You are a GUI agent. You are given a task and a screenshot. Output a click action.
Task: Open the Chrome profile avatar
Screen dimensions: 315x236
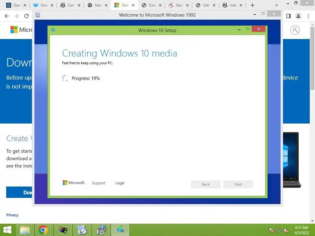(298, 16)
